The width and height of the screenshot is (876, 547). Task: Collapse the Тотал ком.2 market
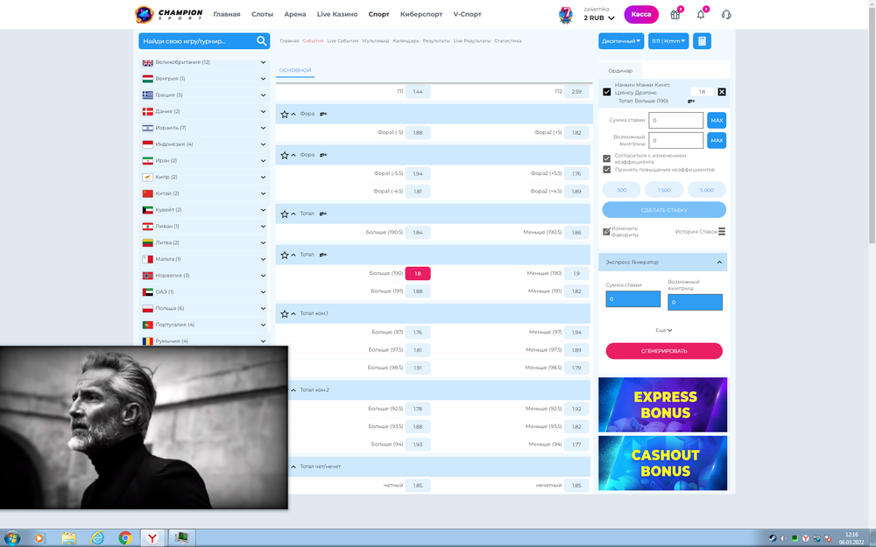293,390
